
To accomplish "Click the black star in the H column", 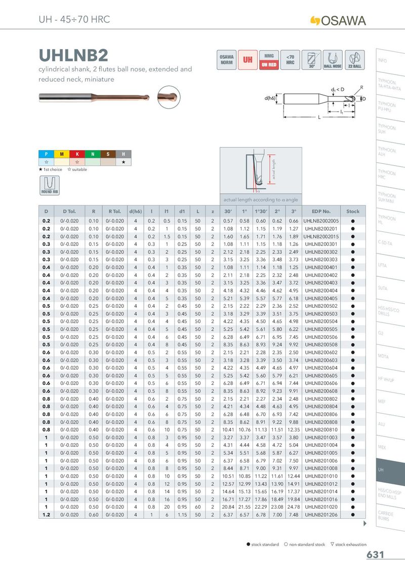I will pos(124,162).
